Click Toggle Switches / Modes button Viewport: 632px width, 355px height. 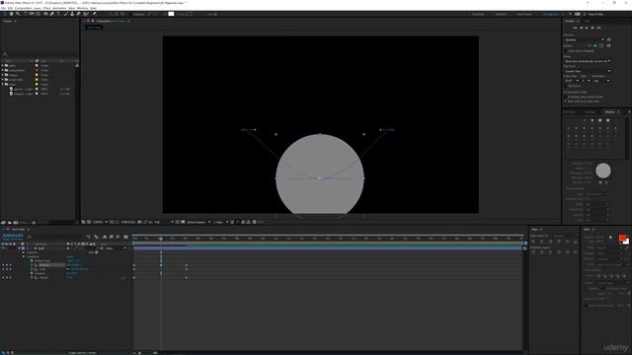pyautogui.click(x=81, y=353)
